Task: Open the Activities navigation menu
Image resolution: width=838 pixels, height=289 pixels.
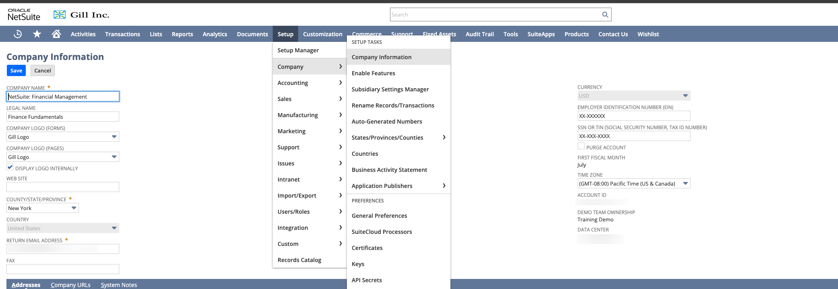Action: click(x=83, y=34)
